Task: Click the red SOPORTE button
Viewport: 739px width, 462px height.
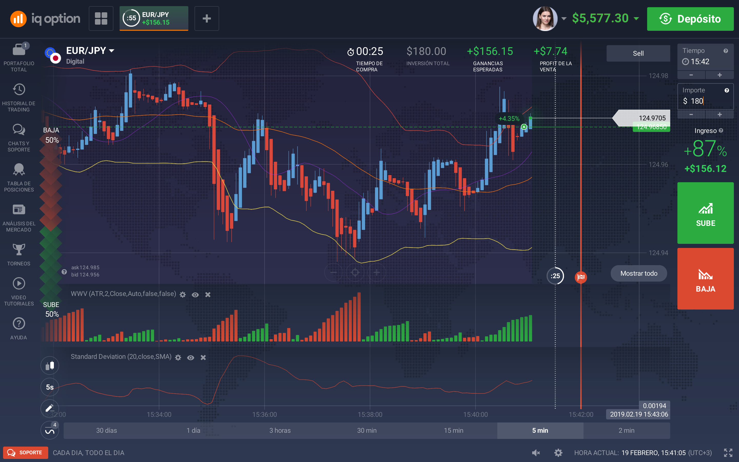Action: coord(26,453)
